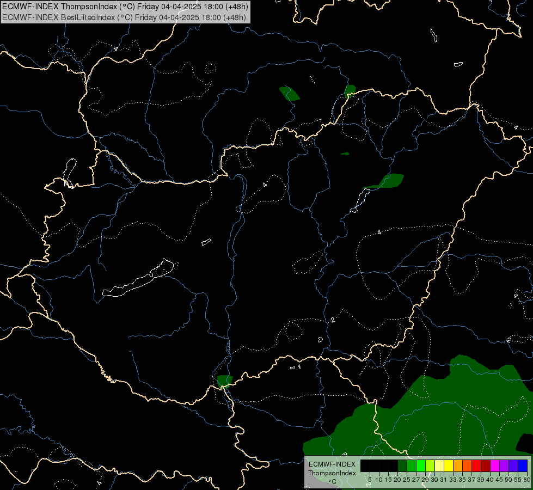Click legend scale value 30
The height and width of the screenshot is (490, 533).
tap(434, 480)
